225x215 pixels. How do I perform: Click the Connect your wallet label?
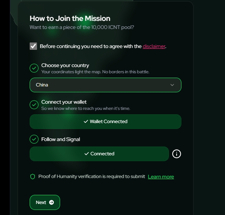click(64, 102)
